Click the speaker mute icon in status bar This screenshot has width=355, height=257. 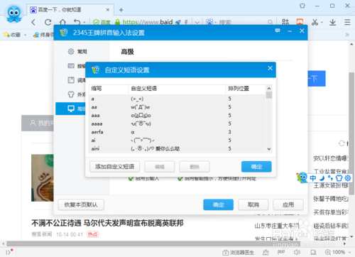click(297, 252)
